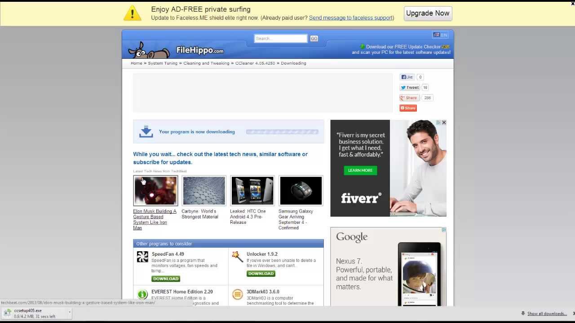This screenshot has width=575, height=323.
Task: Click Show all downloads link
Action: pos(547,314)
